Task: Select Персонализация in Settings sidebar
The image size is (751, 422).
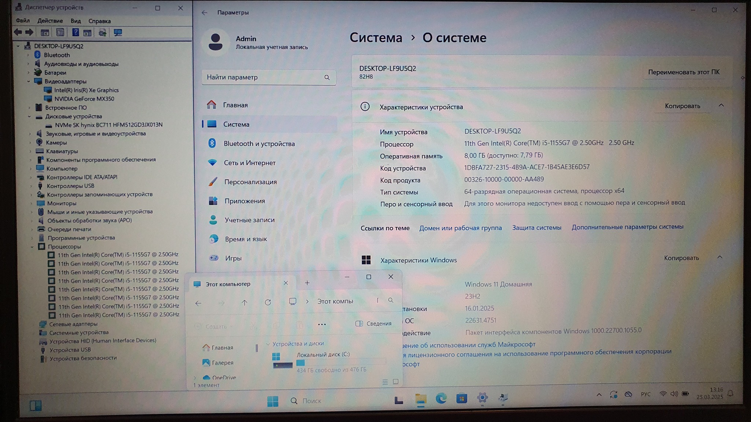Action: 250,182
